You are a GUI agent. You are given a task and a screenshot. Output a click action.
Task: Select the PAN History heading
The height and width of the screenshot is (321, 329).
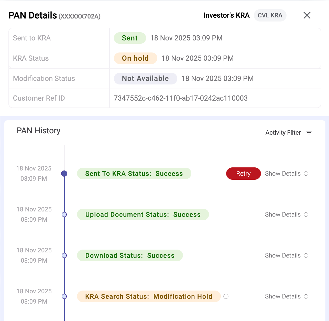[x=38, y=131]
